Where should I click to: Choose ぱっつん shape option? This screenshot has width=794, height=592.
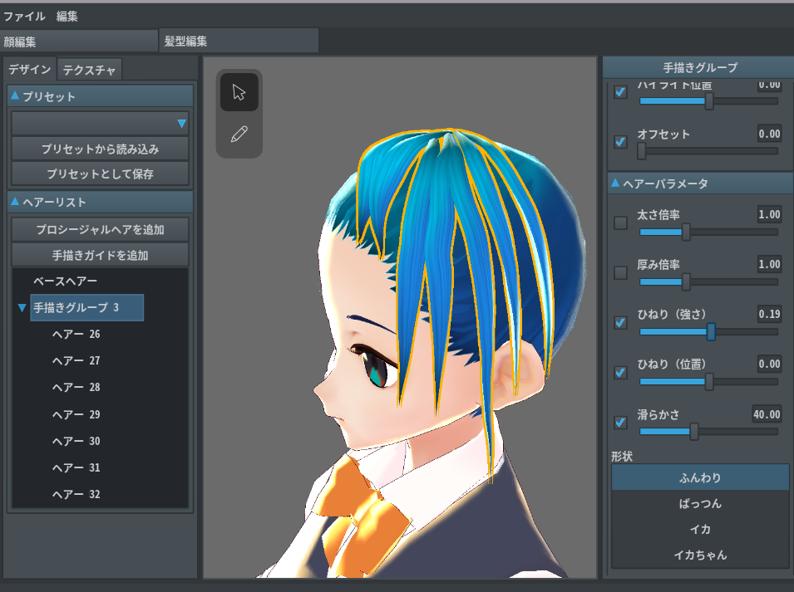(700, 503)
